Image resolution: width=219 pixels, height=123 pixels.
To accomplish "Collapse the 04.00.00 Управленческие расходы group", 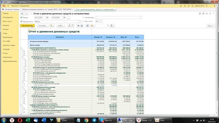I will (x=23, y=87).
